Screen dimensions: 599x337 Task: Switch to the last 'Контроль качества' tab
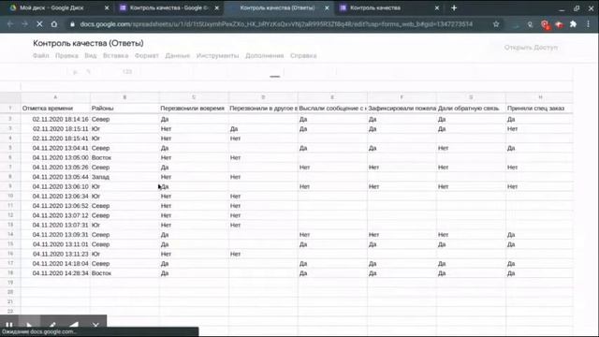[x=375, y=7]
